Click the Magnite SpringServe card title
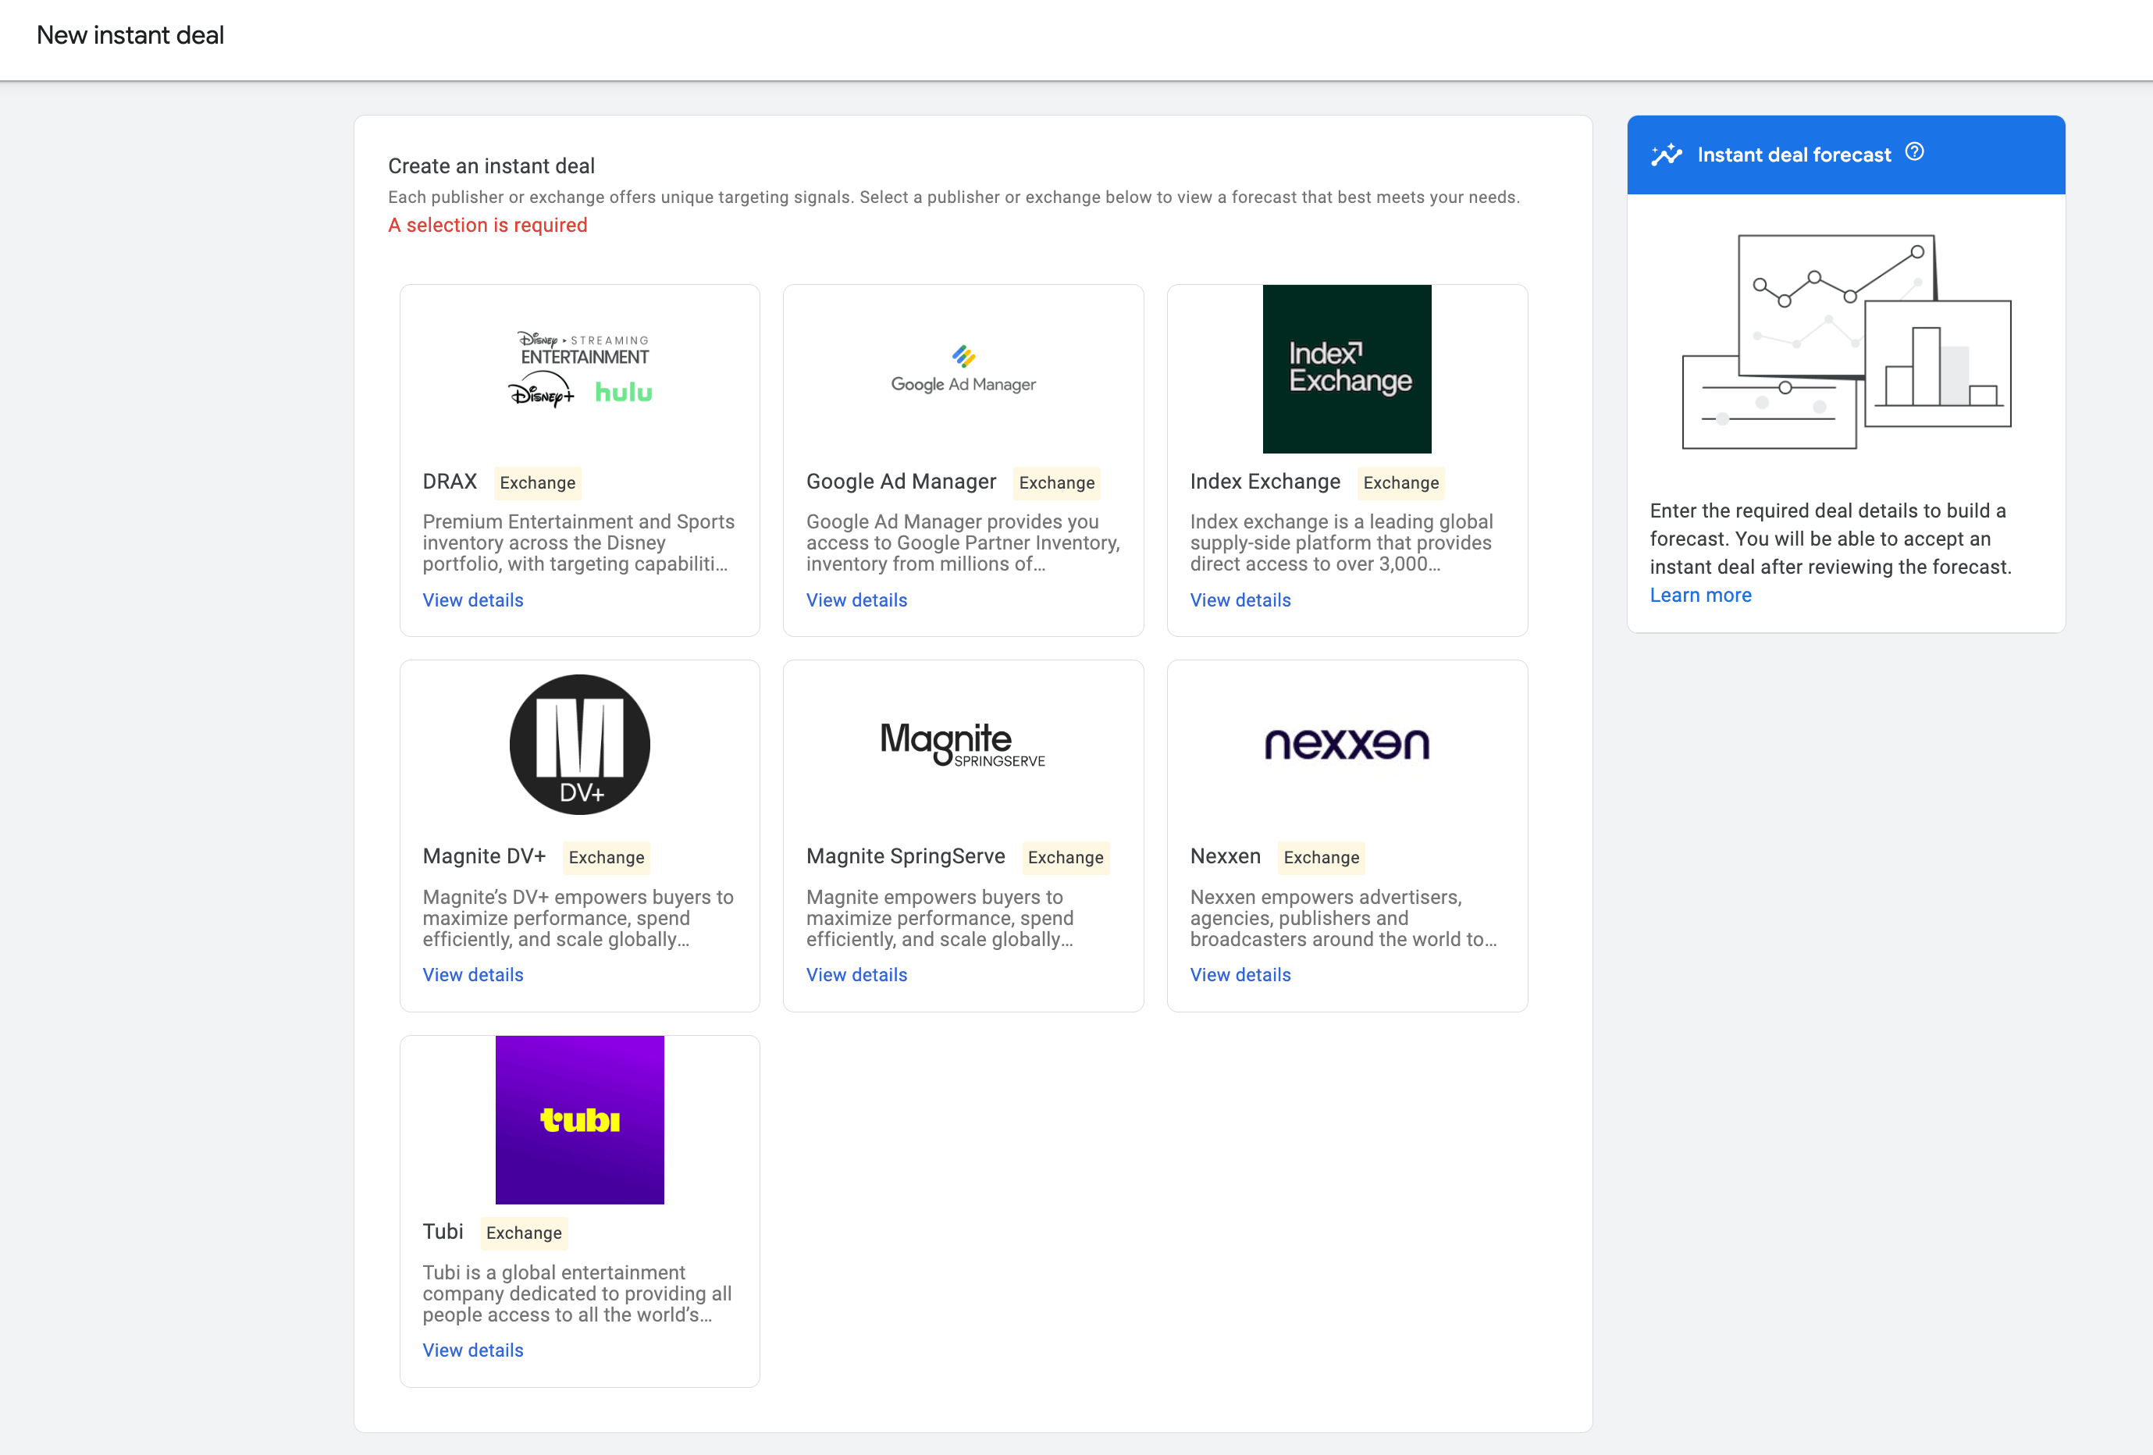 (906, 857)
